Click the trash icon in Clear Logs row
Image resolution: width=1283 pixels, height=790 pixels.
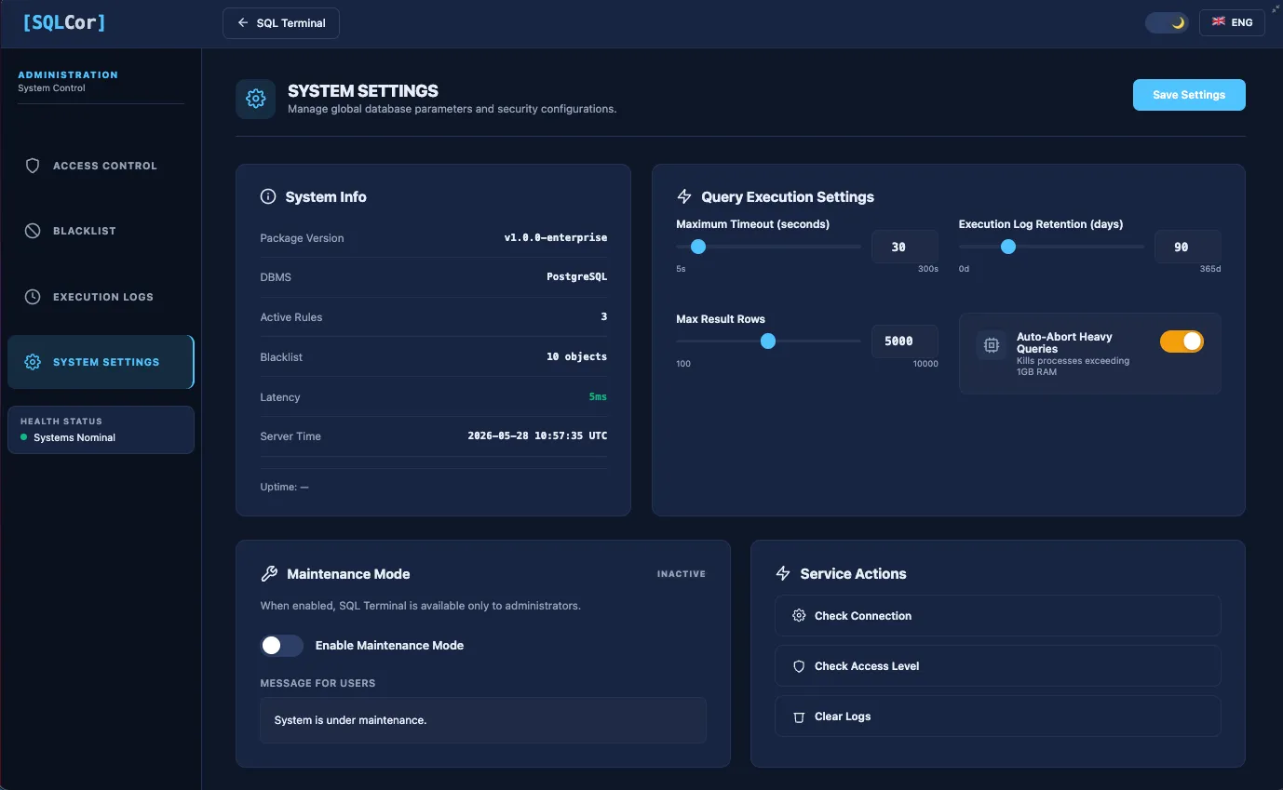(799, 716)
